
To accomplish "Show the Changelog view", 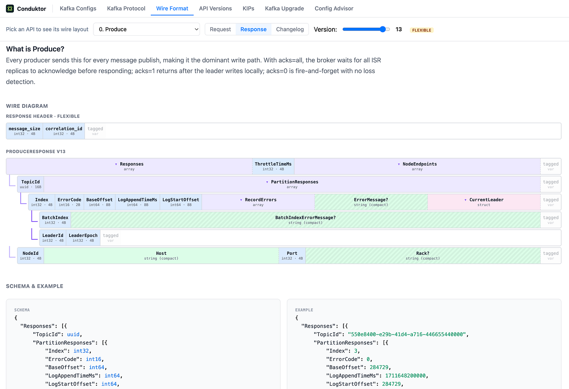I will click(x=290, y=29).
